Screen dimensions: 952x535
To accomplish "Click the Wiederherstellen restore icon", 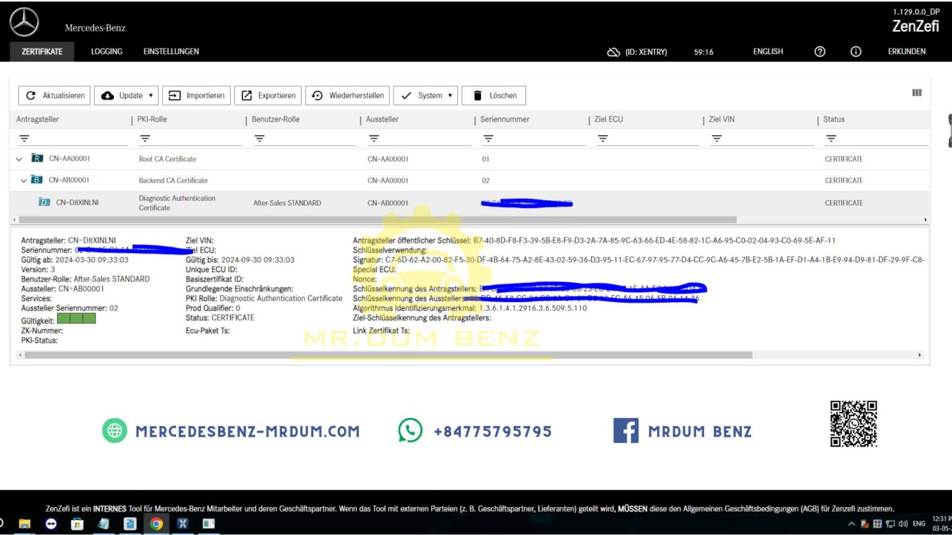I will [x=318, y=95].
